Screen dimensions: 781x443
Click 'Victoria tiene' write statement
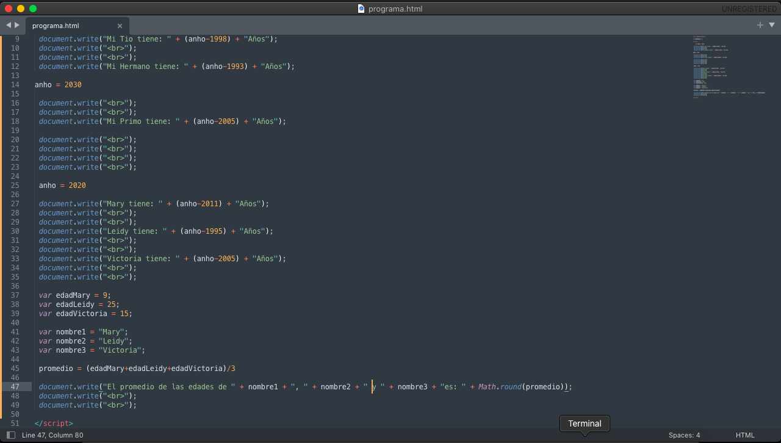pos(163,259)
